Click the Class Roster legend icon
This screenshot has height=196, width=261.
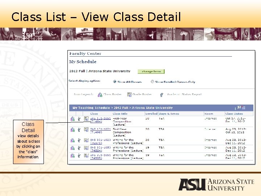tap(100, 95)
